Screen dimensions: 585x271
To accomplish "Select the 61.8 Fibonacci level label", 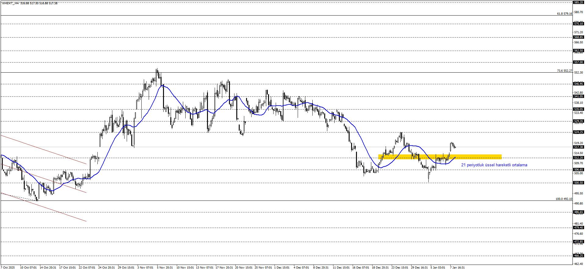I will pos(564,14).
